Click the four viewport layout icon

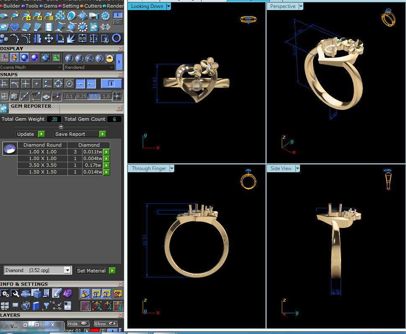pos(5,306)
